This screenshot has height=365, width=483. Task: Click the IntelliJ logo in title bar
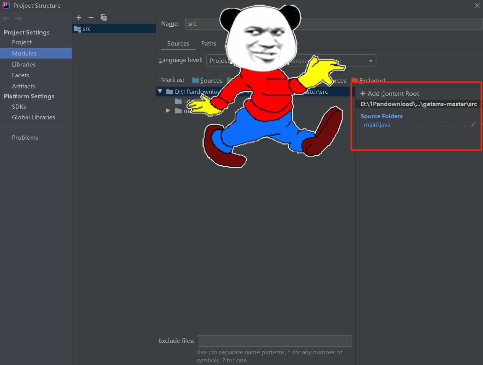click(x=6, y=5)
